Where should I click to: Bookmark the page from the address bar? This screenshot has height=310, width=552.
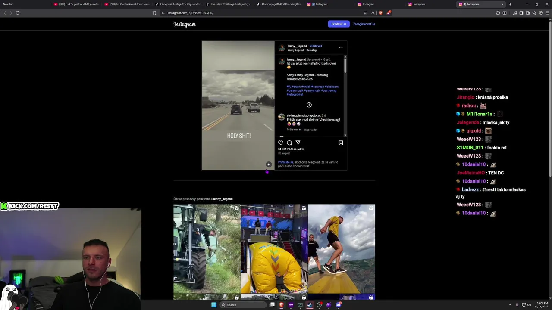tap(154, 13)
